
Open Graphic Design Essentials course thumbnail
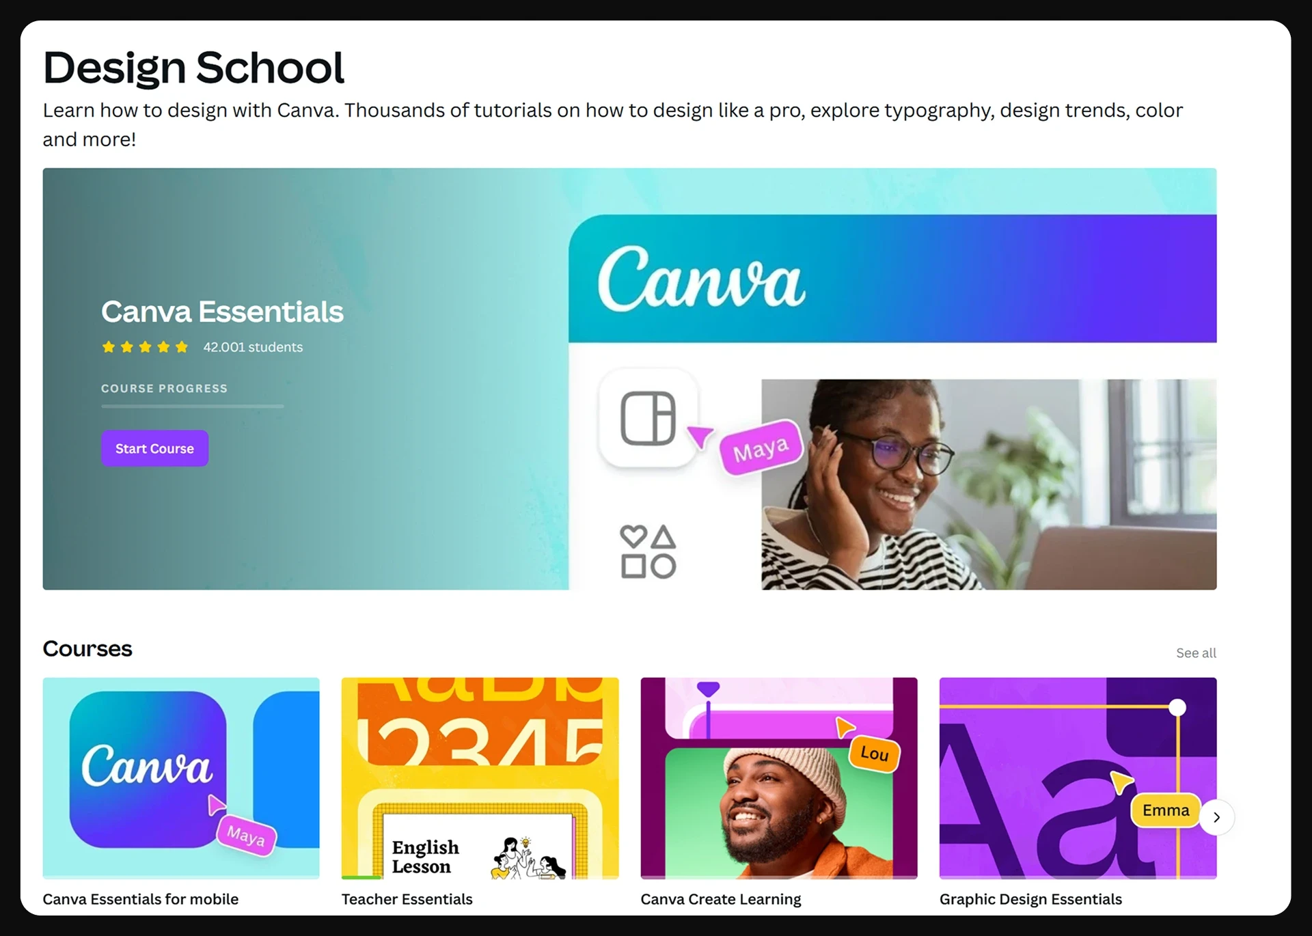tap(1078, 777)
